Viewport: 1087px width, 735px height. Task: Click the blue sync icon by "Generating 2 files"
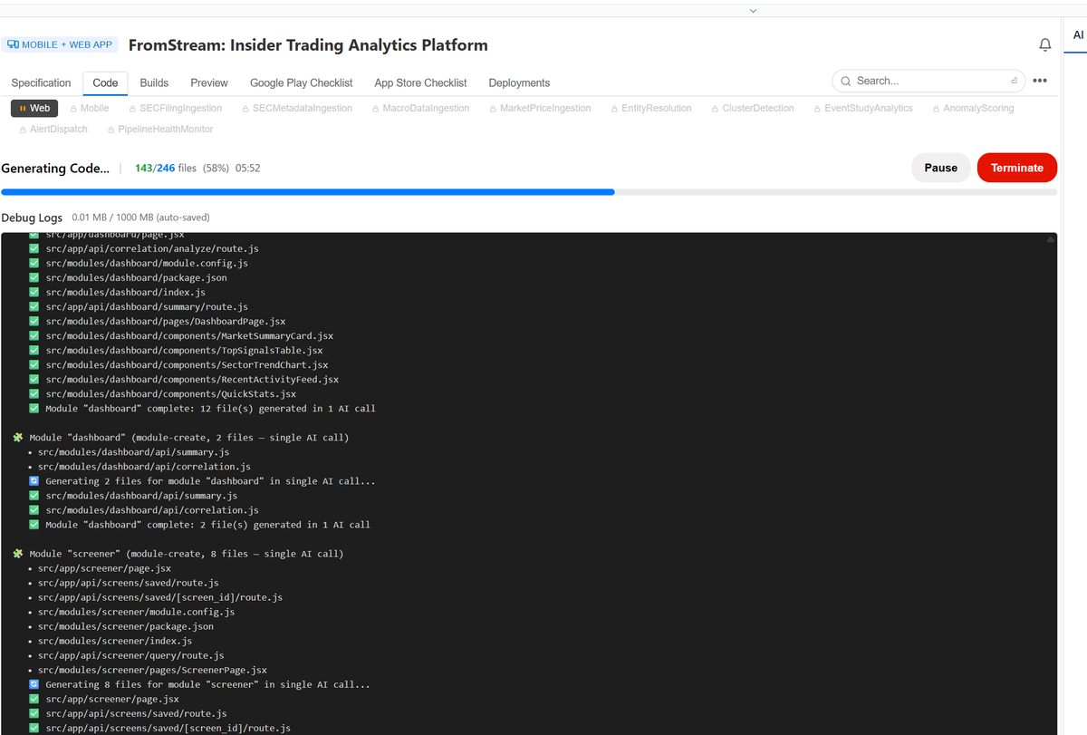(34, 481)
